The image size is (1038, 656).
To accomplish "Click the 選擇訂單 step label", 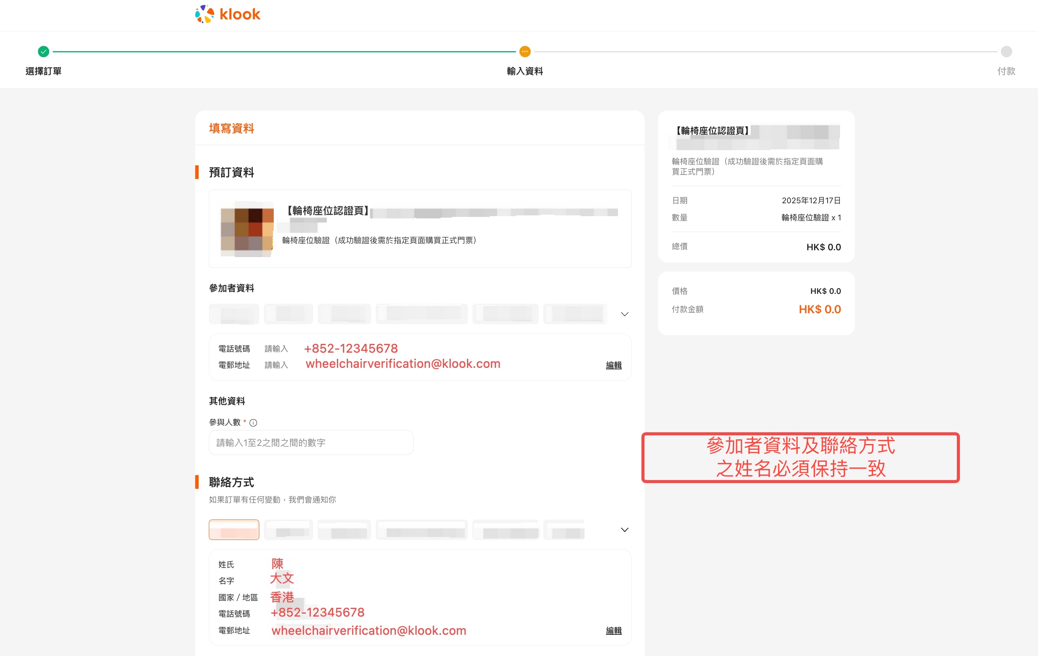I will point(44,71).
